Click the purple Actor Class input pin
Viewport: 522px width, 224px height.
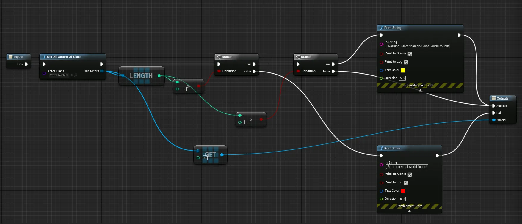44,73
